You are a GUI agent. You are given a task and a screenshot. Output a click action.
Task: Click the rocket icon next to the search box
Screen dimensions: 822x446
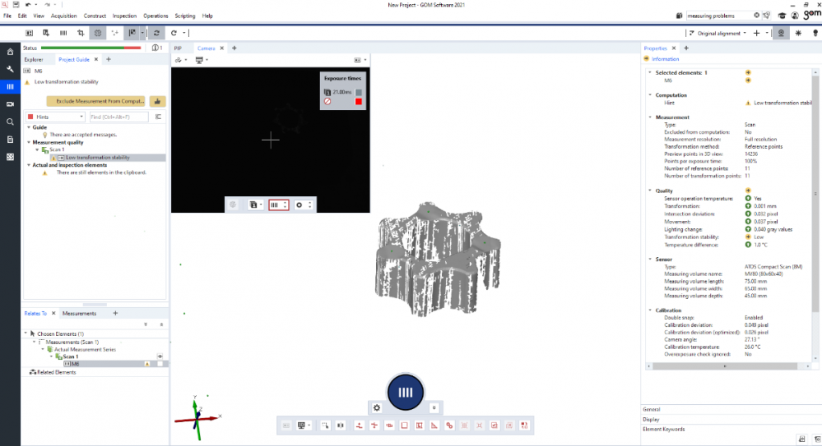click(x=768, y=16)
